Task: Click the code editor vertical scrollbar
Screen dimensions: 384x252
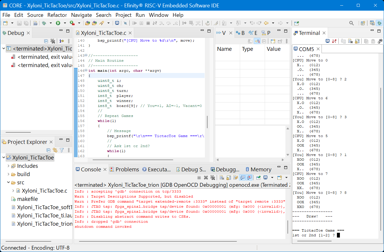Action: (x=207, y=122)
